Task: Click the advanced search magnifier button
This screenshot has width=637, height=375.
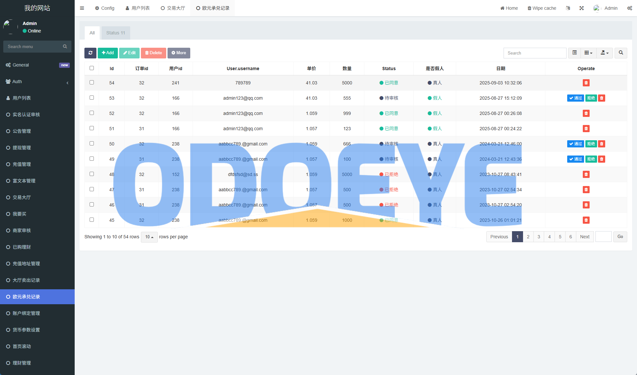Action: pos(621,53)
